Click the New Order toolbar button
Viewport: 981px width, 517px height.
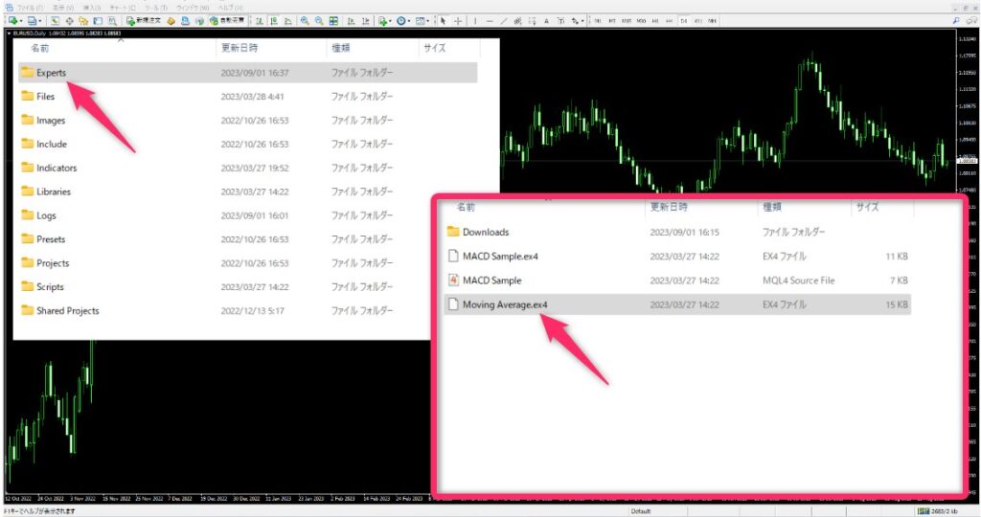pos(143,20)
